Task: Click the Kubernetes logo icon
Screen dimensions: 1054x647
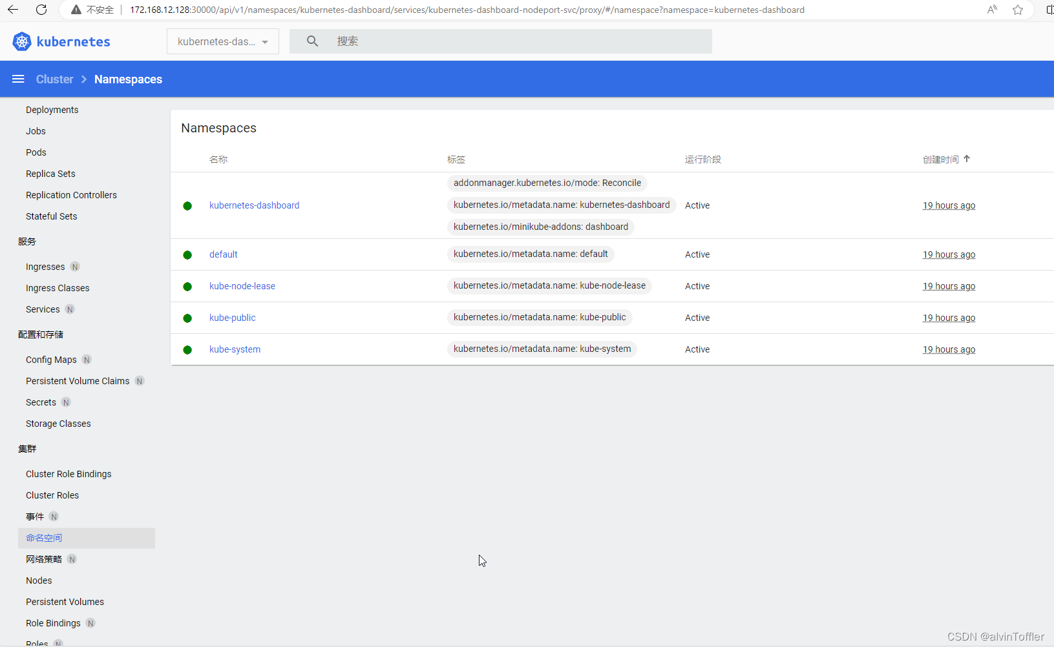Action: pos(22,41)
